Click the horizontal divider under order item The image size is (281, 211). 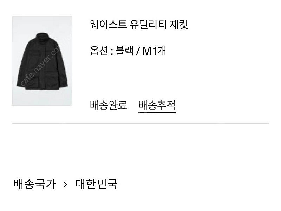click(x=140, y=124)
